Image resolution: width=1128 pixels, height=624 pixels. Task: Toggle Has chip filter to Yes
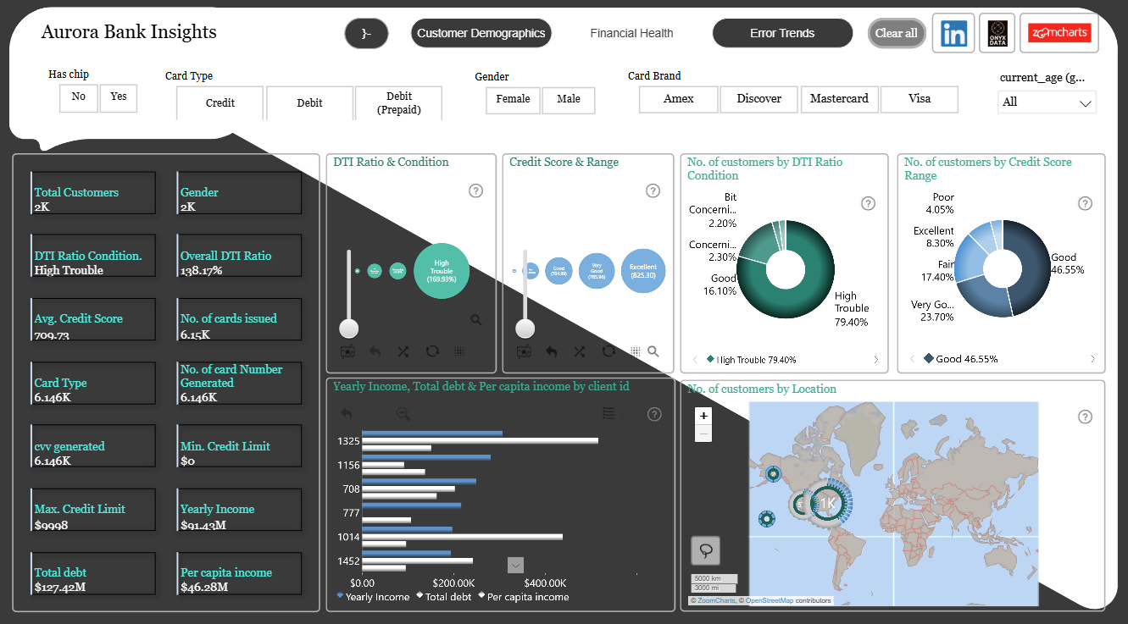[119, 98]
